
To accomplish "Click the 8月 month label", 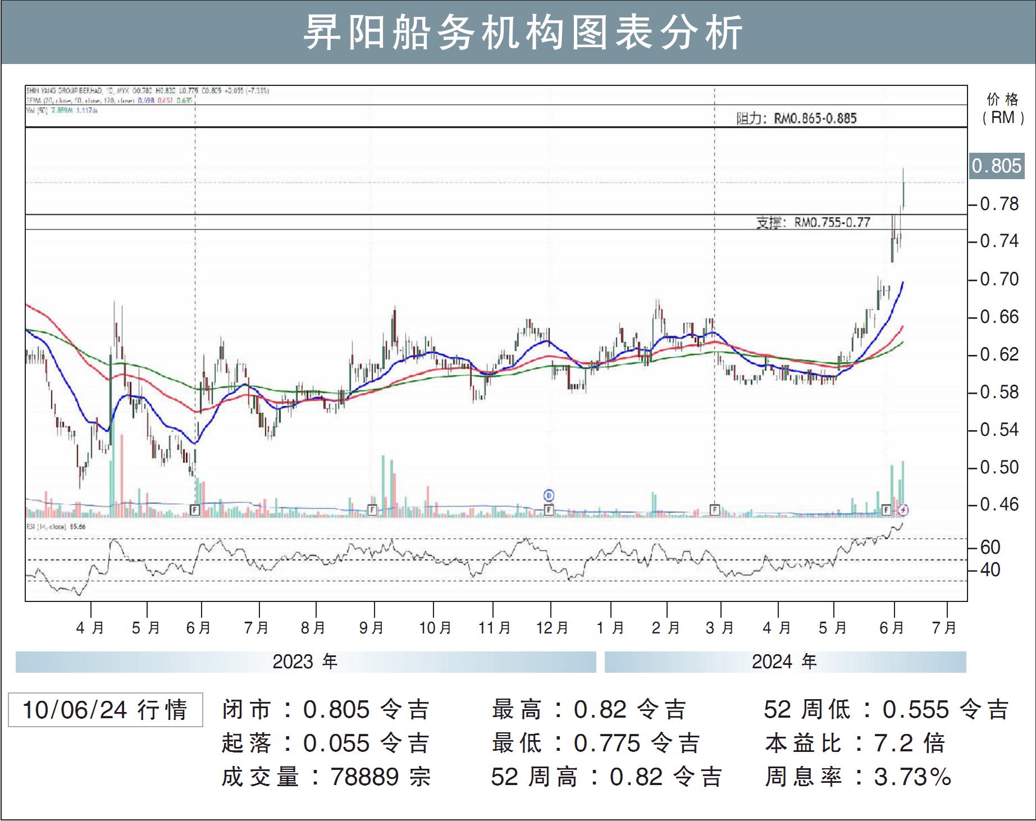I will [313, 628].
